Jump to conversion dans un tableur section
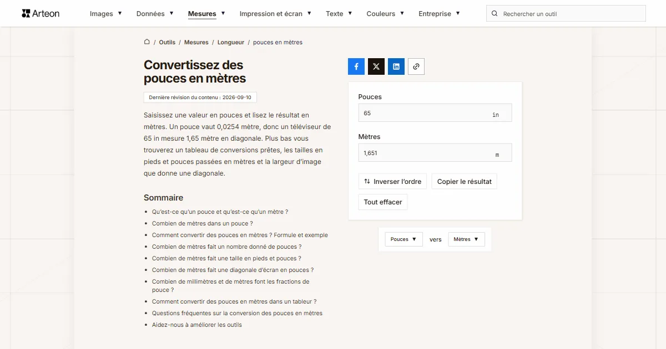This screenshot has height=349, width=666. click(234, 301)
